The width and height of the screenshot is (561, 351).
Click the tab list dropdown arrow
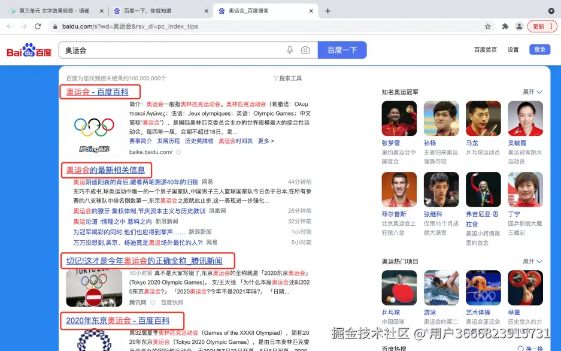(x=551, y=11)
